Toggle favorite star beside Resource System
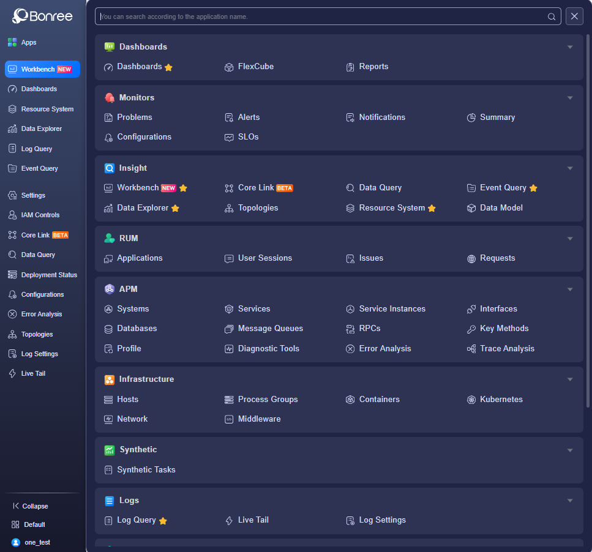 (x=432, y=208)
